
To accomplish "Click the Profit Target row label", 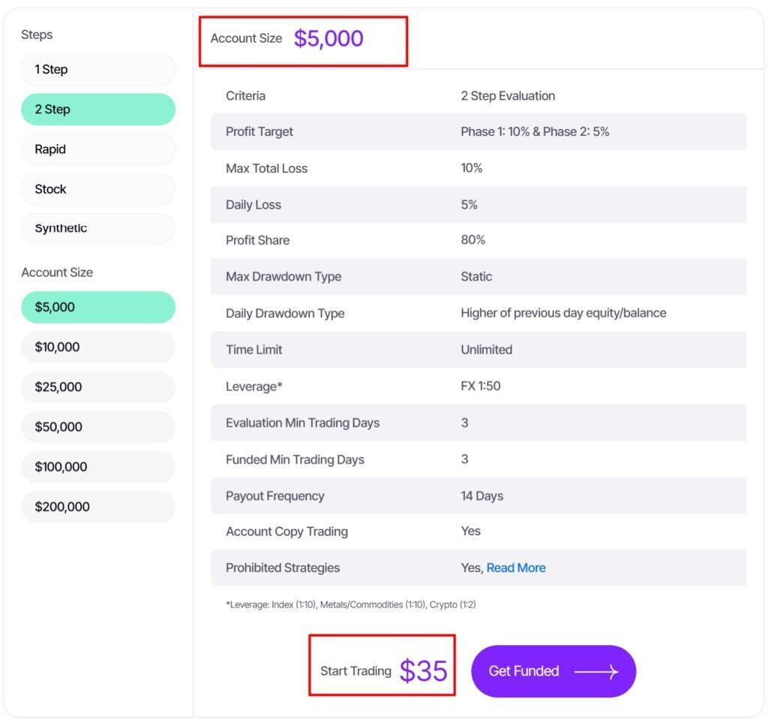I will (x=259, y=131).
